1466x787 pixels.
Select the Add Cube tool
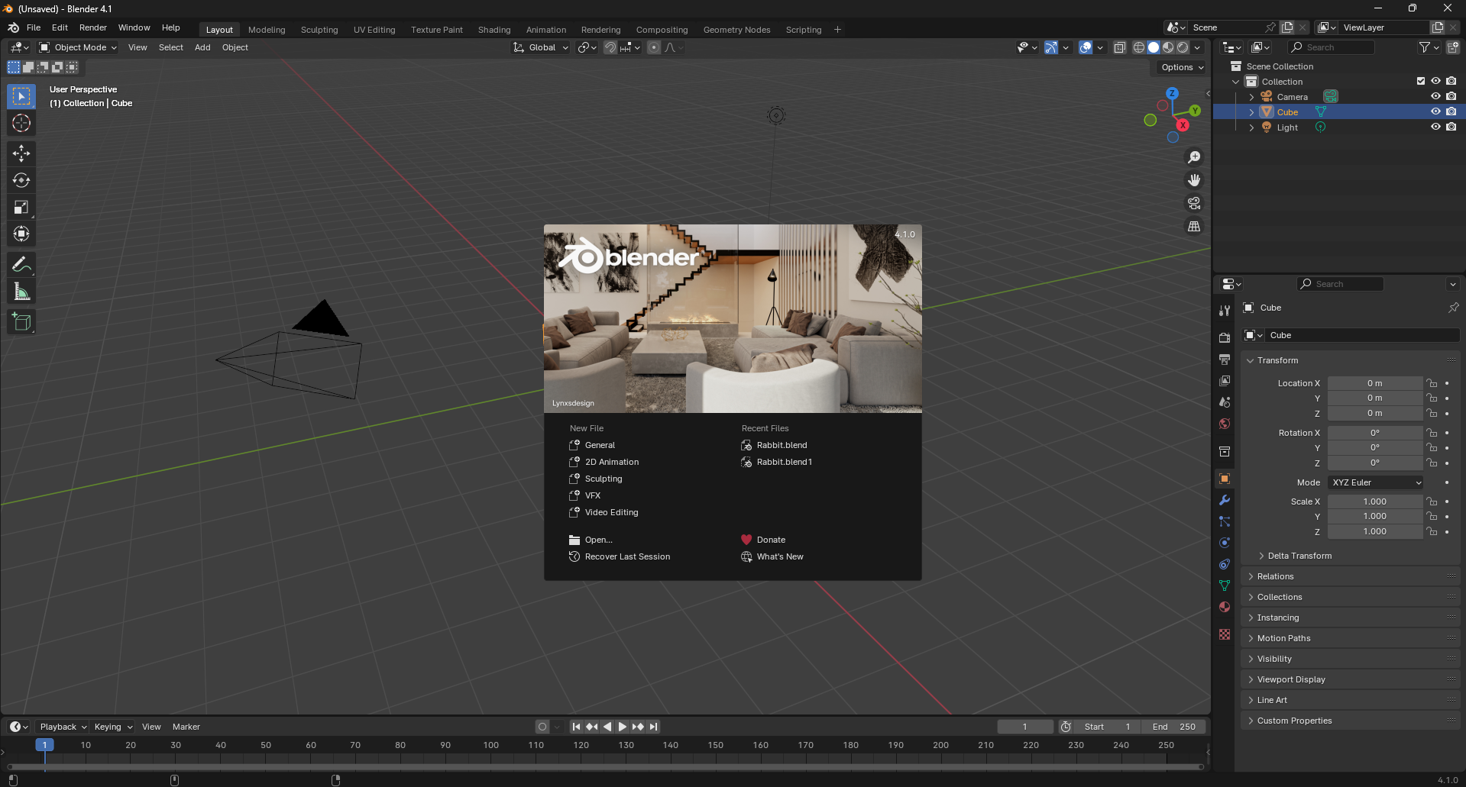point(21,322)
